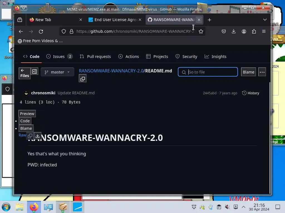The image size is (285, 213).
Task: Open the Pull requests repository tab
Action: 95,57
